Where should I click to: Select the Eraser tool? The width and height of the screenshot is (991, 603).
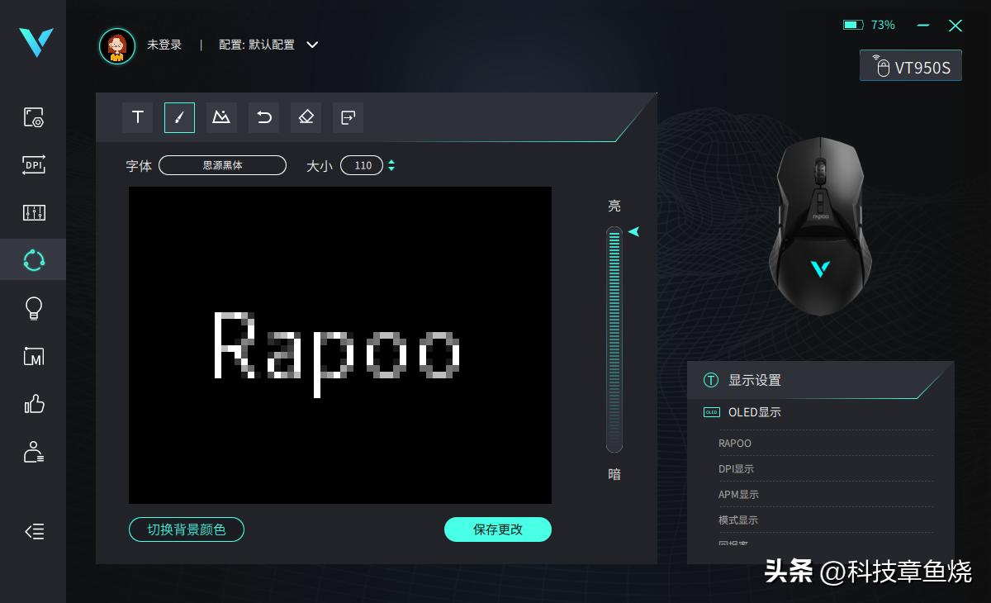tap(306, 117)
